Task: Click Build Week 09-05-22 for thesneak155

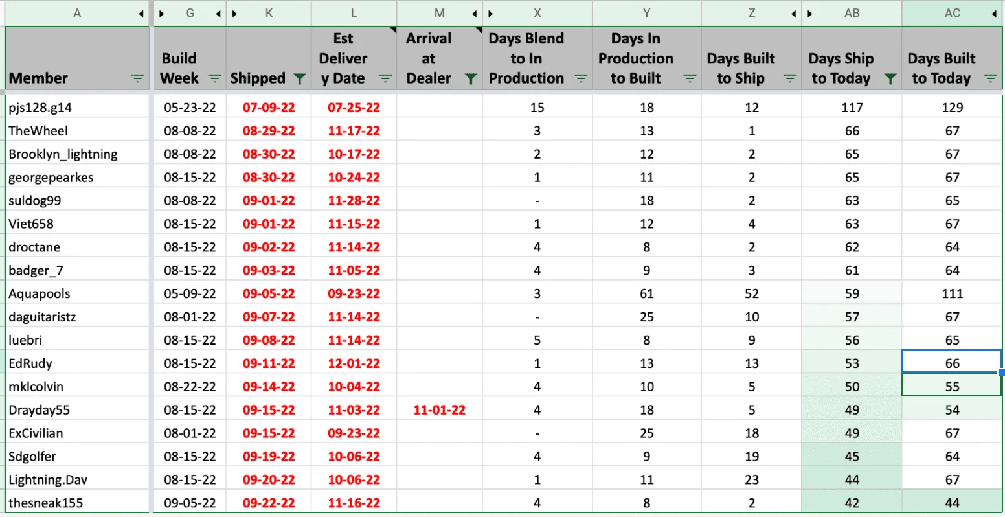Action: click(x=190, y=503)
